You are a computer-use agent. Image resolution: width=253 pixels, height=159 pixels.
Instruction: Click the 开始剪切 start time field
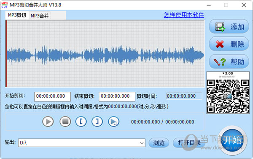pos(52,96)
